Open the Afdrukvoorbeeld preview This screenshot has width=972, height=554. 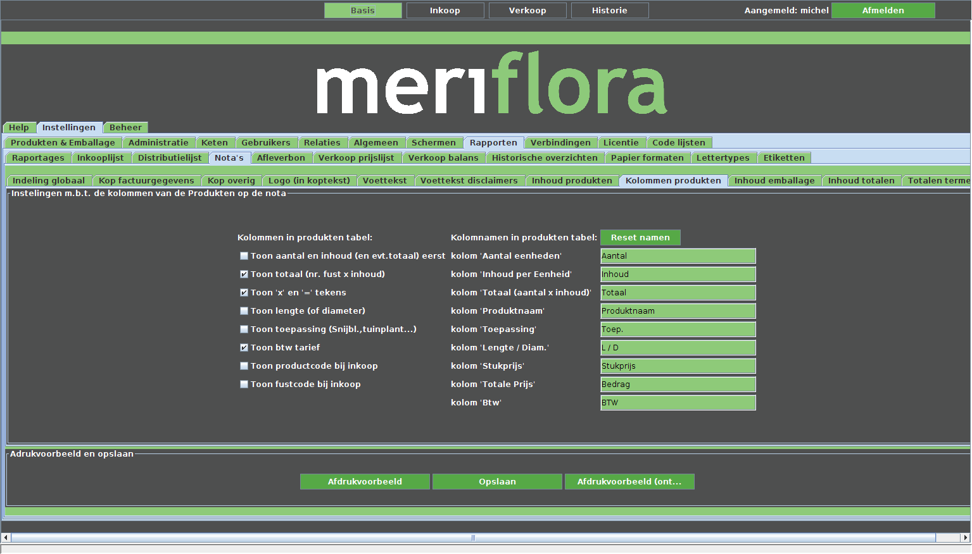point(365,482)
